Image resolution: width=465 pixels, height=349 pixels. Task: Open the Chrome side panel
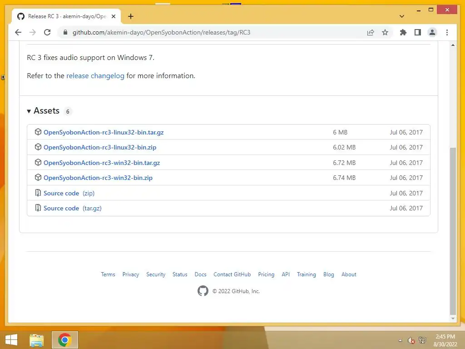[x=418, y=32]
